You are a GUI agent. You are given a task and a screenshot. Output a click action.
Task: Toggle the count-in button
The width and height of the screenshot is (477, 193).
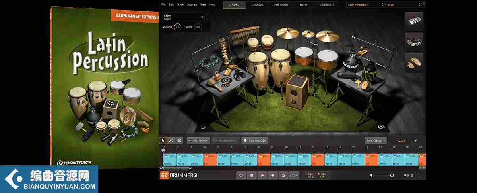coord(294,175)
